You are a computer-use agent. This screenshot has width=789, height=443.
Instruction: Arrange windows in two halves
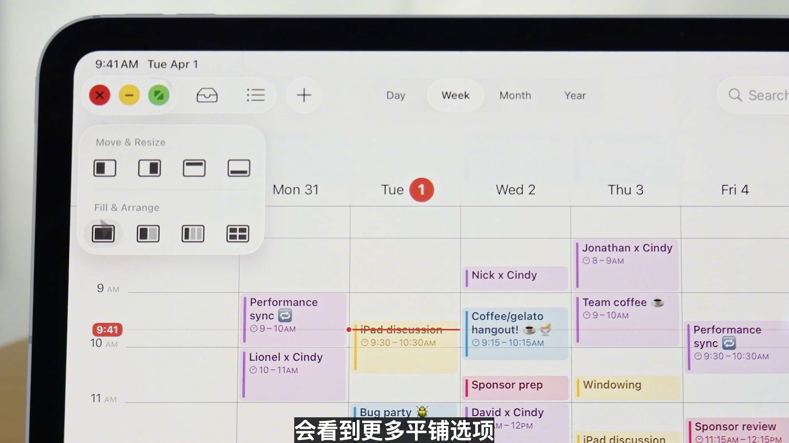148,234
